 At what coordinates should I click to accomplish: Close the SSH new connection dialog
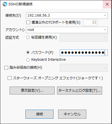(107, 4)
